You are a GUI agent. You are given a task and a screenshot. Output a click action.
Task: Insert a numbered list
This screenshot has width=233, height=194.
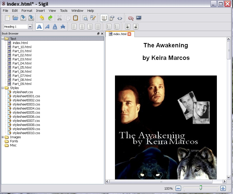pyautogui.click(x=117, y=27)
